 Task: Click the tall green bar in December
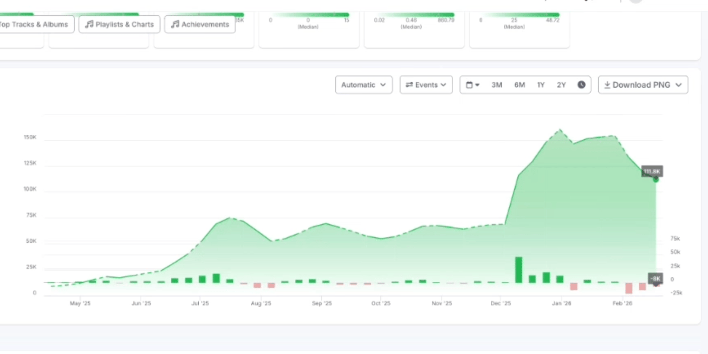coord(519,270)
